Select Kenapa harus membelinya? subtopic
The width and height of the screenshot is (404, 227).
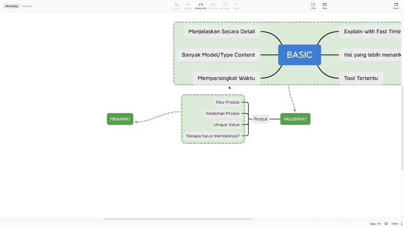click(x=213, y=136)
